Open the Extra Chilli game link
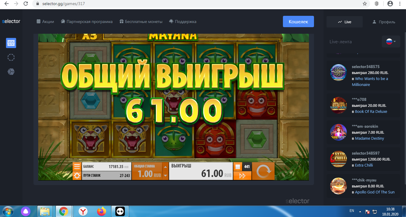The image size is (406, 217). click(364, 165)
